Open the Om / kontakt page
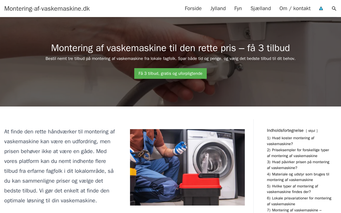341x213 pixels. (295, 9)
